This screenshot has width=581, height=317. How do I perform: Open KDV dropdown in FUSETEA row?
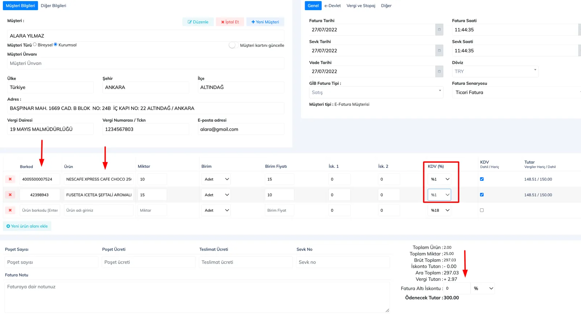click(439, 195)
